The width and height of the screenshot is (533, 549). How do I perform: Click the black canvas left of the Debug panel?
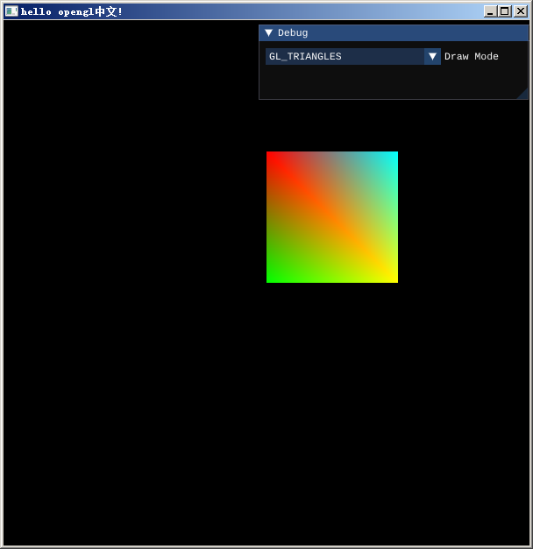[x=131, y=61]
